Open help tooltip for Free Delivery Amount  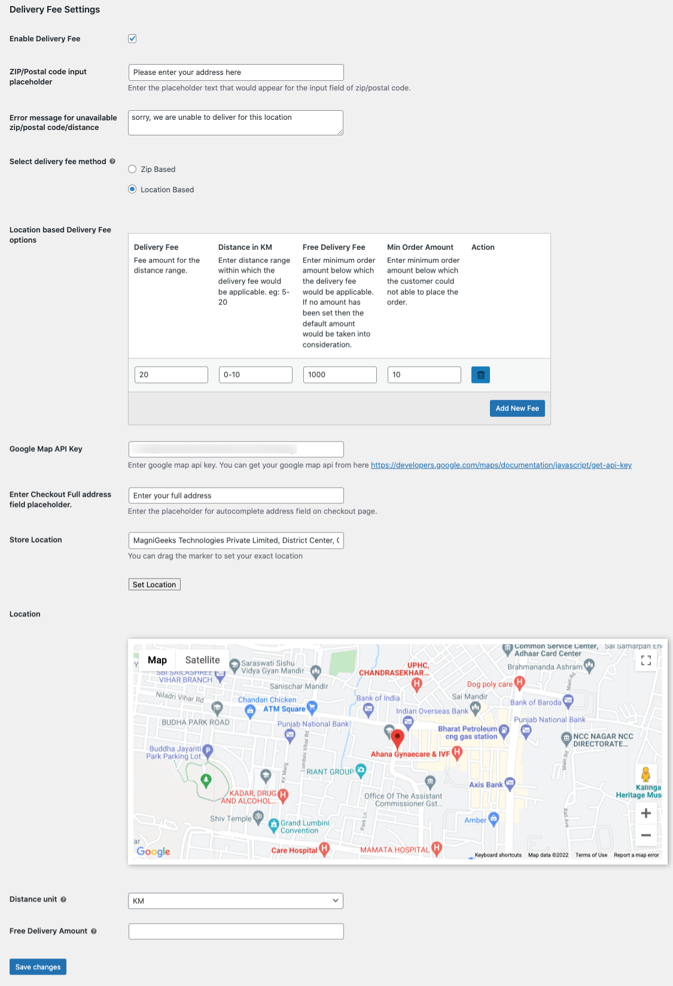tap(94, 931)
